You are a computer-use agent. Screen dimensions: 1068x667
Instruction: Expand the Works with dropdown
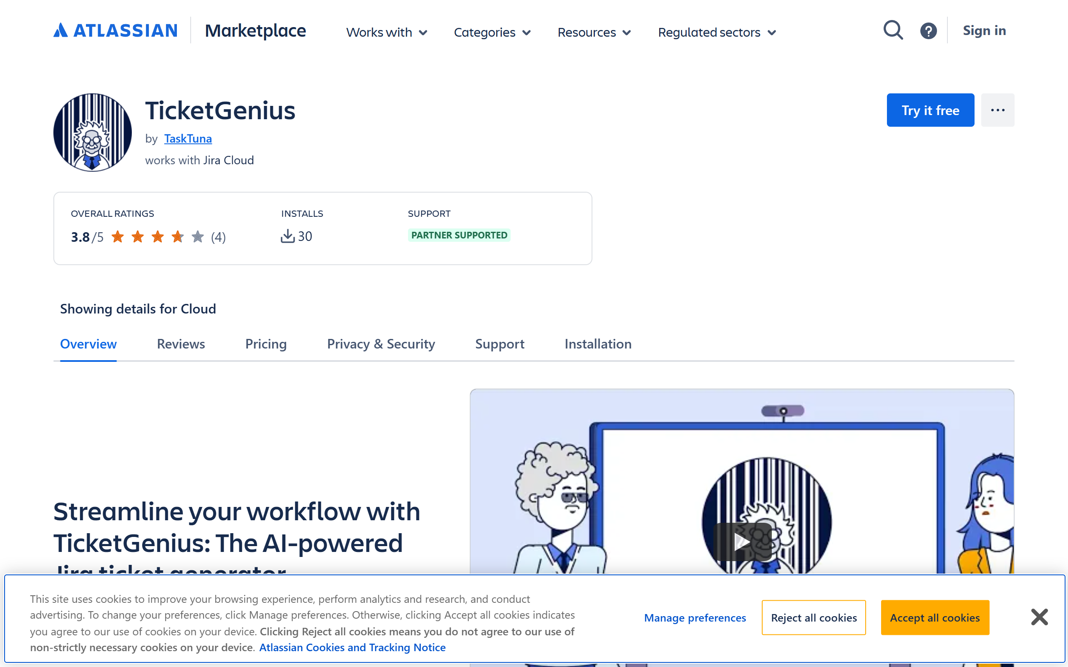[387, 32]
